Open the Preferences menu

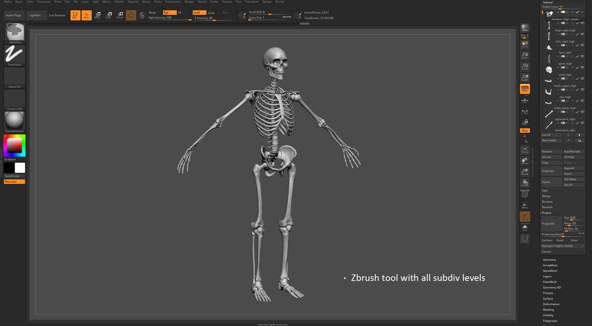(x=173, y=2)
